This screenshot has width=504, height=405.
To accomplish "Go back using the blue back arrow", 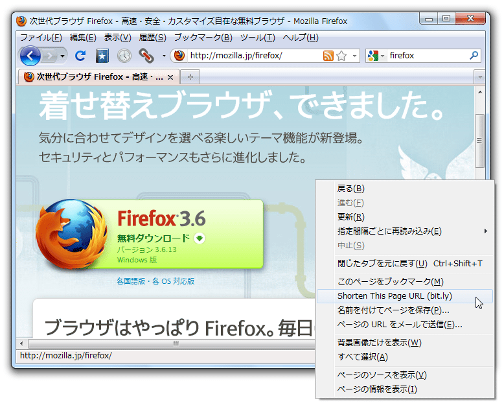I will coord(30,56).
